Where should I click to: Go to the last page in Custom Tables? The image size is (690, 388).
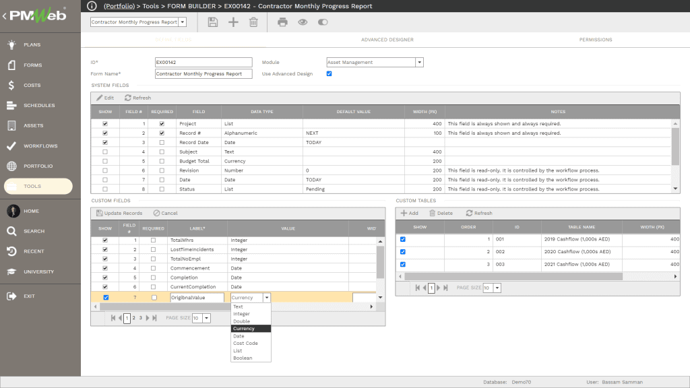(x=445, y=288)
